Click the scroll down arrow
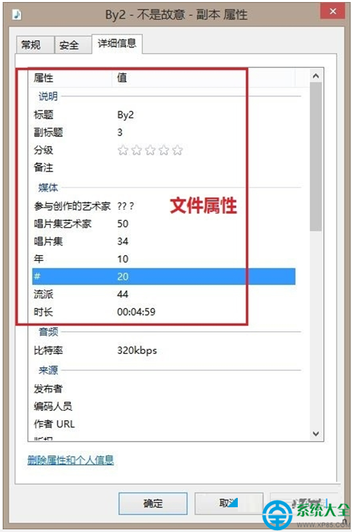Image resolution: width=352 pixels, height=532 pixels. click(x=316, y=434)
